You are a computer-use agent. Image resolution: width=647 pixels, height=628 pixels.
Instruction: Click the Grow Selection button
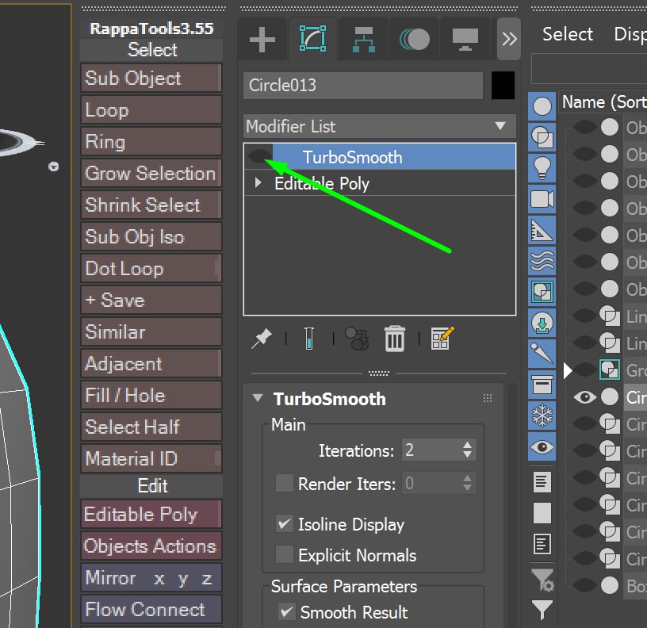(151, 174)
